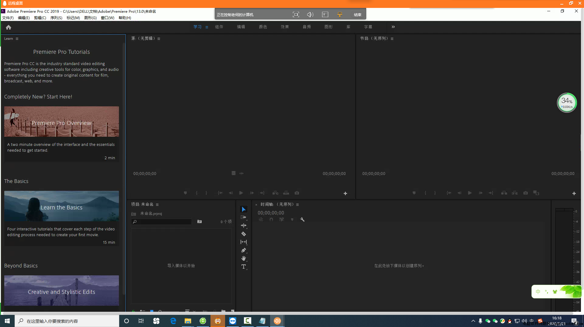584x327 pixels.
Task: Click Insert button in Source monitor
Action: (x=275, y=193)
